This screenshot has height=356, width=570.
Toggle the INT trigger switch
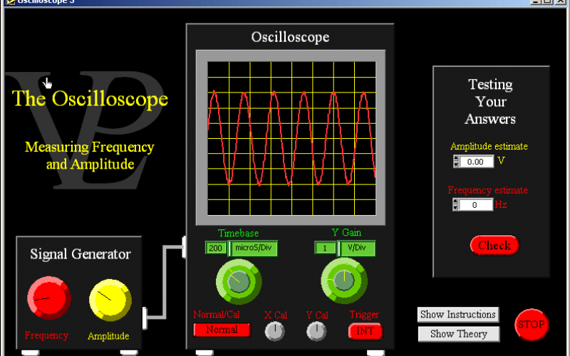(x=365, y=331)
